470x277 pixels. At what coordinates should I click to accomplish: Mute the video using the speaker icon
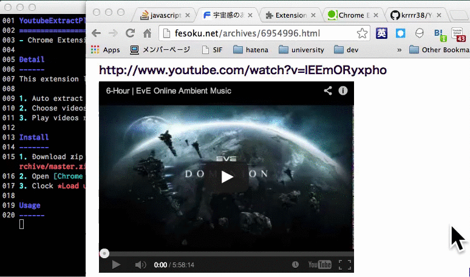point(140,265)
